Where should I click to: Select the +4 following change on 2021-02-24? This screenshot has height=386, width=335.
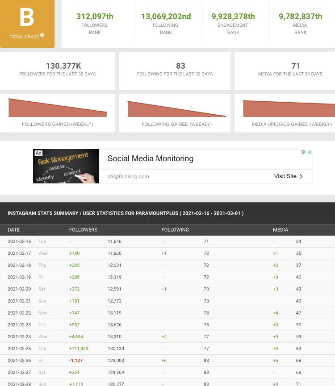click(x=164, y=337)
